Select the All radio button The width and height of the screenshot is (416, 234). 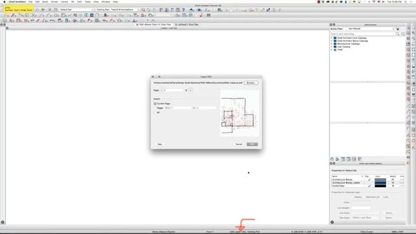point(155,112)
